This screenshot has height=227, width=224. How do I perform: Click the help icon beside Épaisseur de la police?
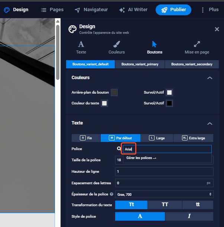coord(111,194)
